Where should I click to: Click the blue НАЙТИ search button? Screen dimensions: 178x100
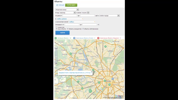(62, 33)
